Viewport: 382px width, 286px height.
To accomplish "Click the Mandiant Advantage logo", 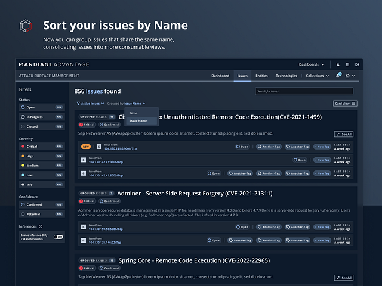I will (54, 64).
